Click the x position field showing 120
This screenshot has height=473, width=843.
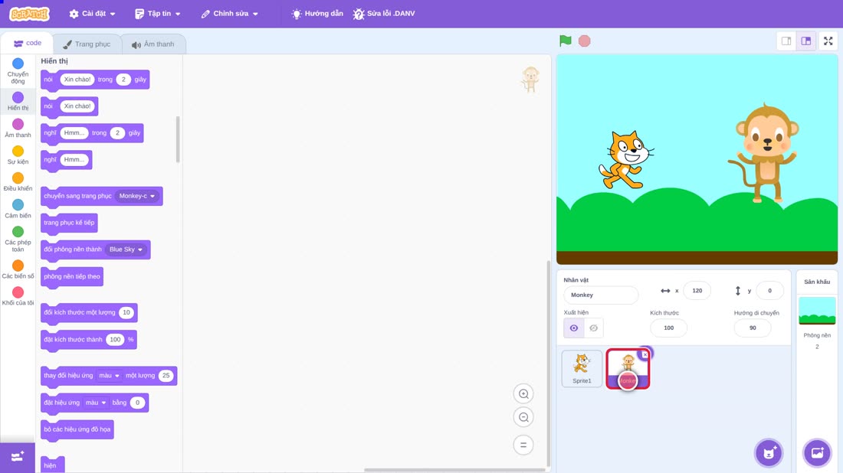pos(697,290)
